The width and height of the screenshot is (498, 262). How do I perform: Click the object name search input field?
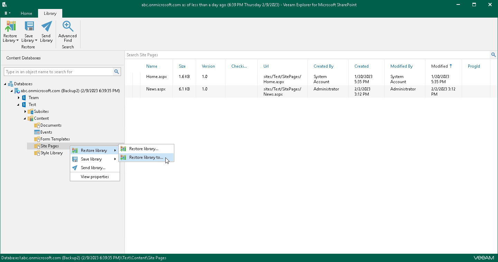tap(59, 71)
